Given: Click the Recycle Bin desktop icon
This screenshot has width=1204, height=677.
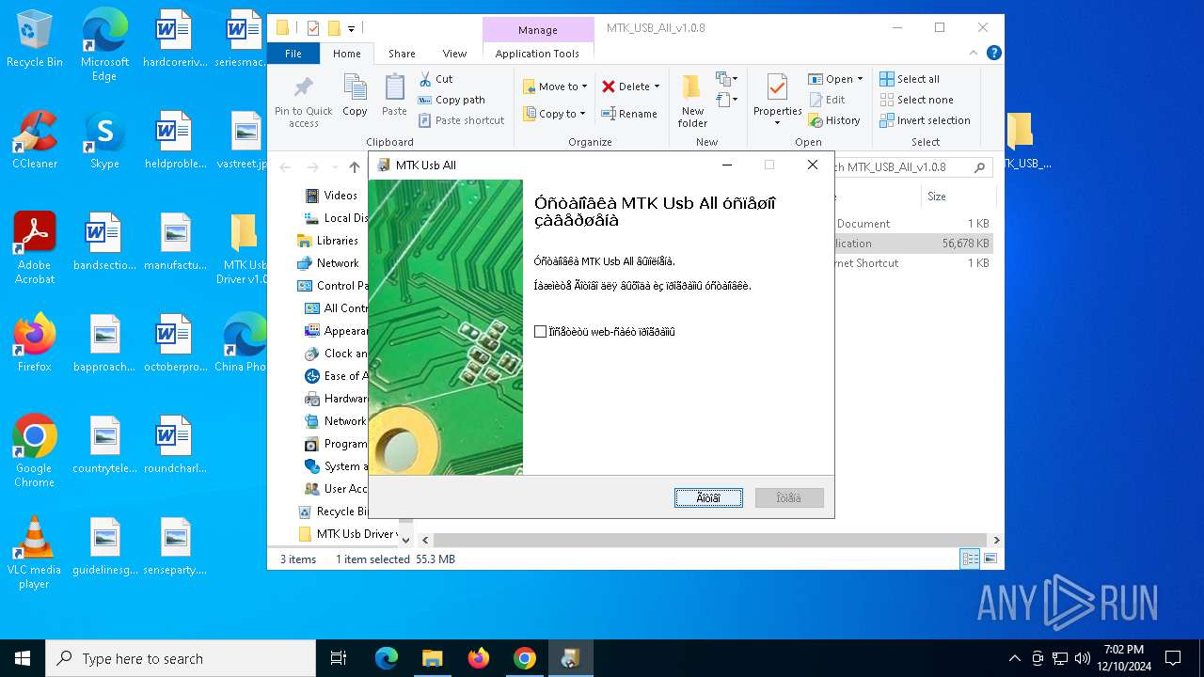Looking at the screenshot, I should pyautogui.click(x=35, y=39).
